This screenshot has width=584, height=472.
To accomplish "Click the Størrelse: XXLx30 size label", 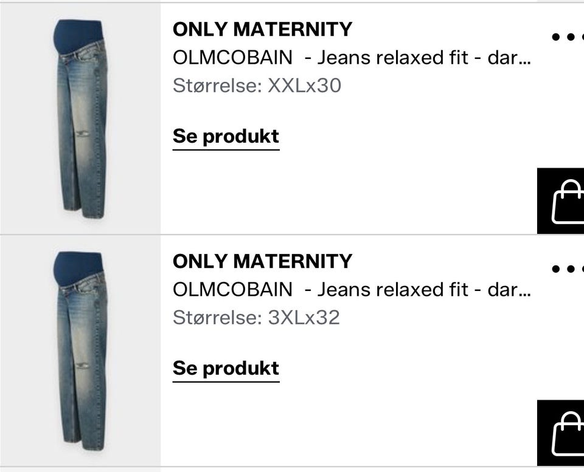I will click(x=257, y=86).
